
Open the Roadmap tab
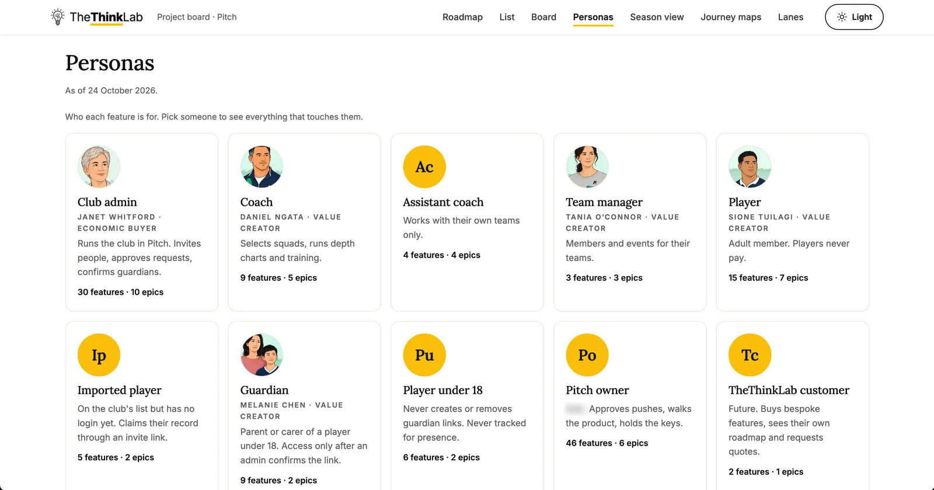pos(462,17)
